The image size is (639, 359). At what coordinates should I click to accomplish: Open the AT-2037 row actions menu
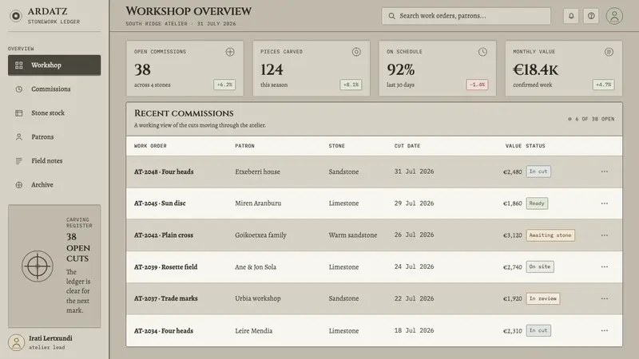click(605, 298)
